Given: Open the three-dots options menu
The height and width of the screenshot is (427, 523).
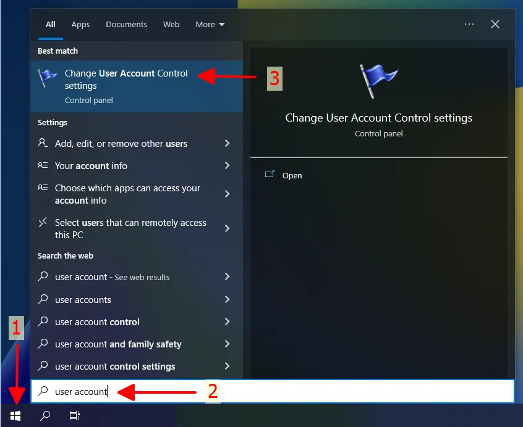Looking at the screenshot, I should (x=469, y=24).
